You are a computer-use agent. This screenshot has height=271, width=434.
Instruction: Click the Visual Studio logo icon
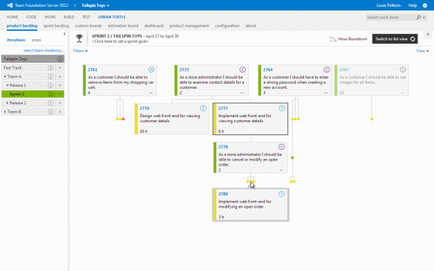pos(10,5)
